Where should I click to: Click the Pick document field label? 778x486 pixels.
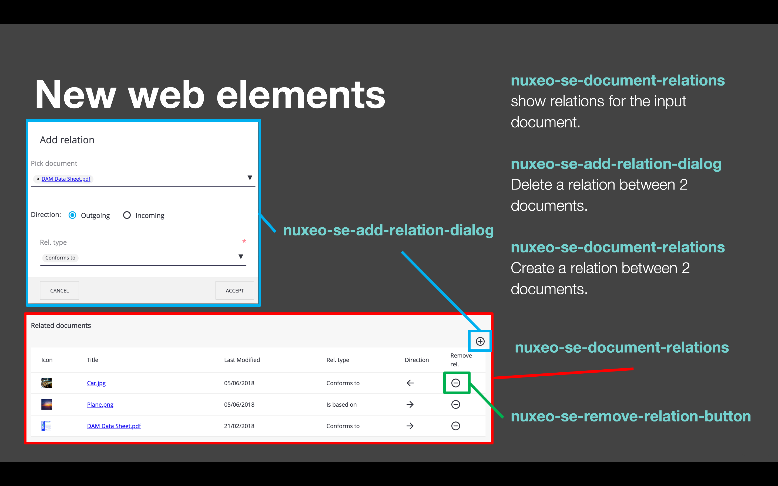tap(54, 163)
